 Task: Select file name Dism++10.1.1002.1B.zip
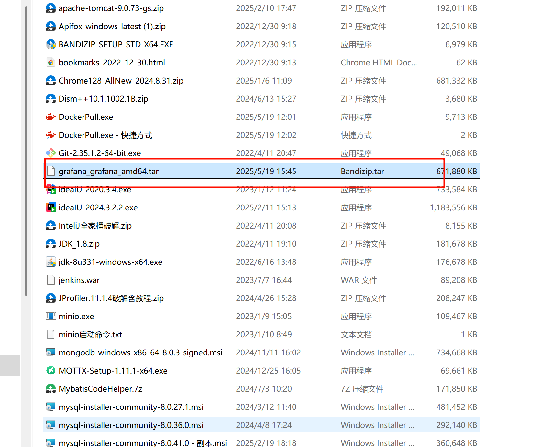103,99
